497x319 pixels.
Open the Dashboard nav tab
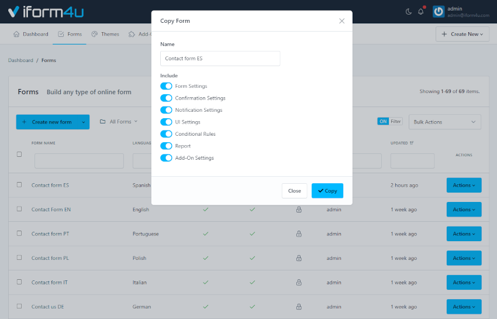[31, 34]
